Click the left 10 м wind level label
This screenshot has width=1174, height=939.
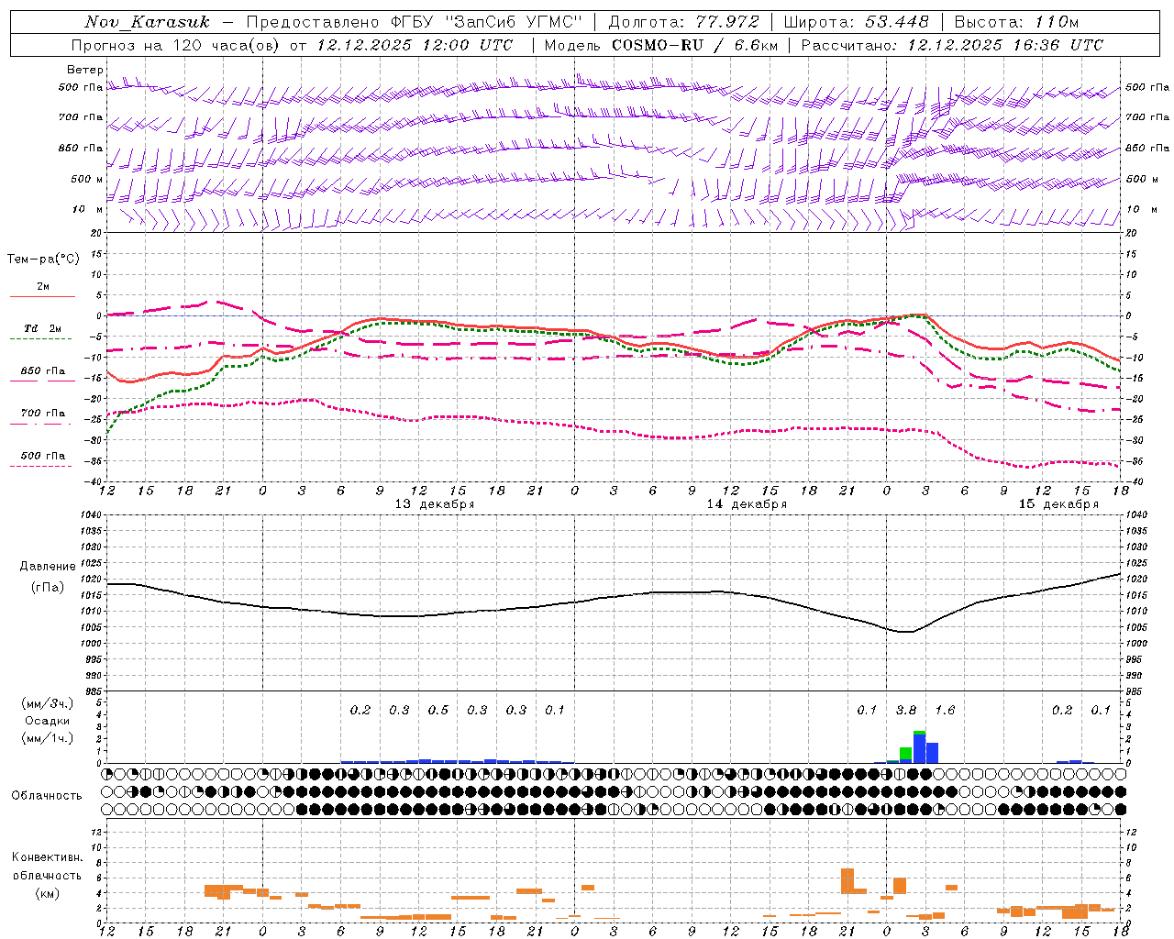pos(88,210)
